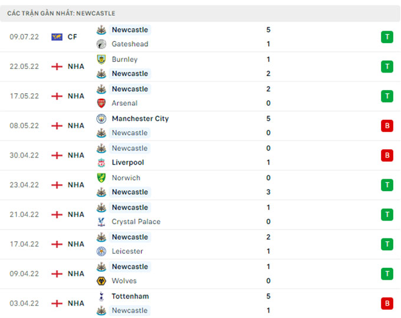Image resolution: width=401 pixels, height=318 pixels.
Task: Click the red B badge for Tottenham match
Action: (x=387, y=303)
